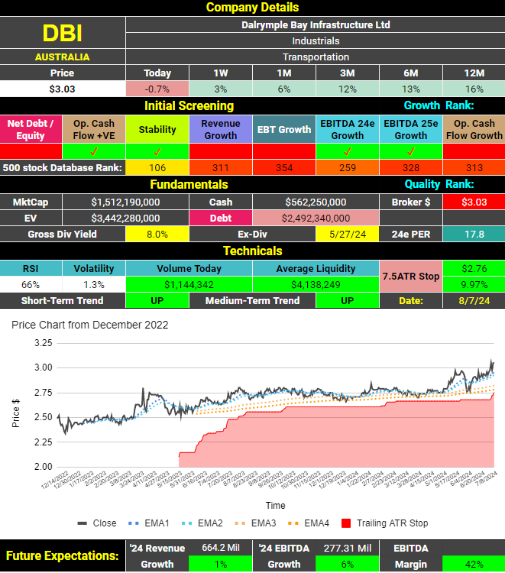Click the 24e PER value 17.8

pos(474,235)
